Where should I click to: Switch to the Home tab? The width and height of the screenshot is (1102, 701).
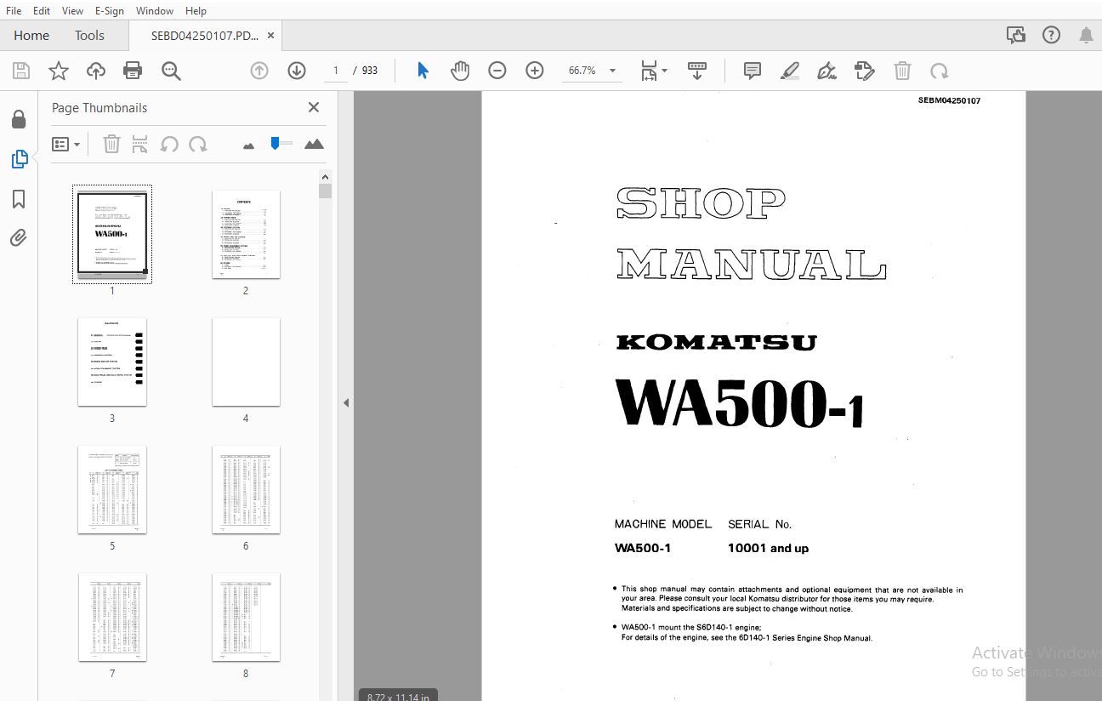(31, 35)
